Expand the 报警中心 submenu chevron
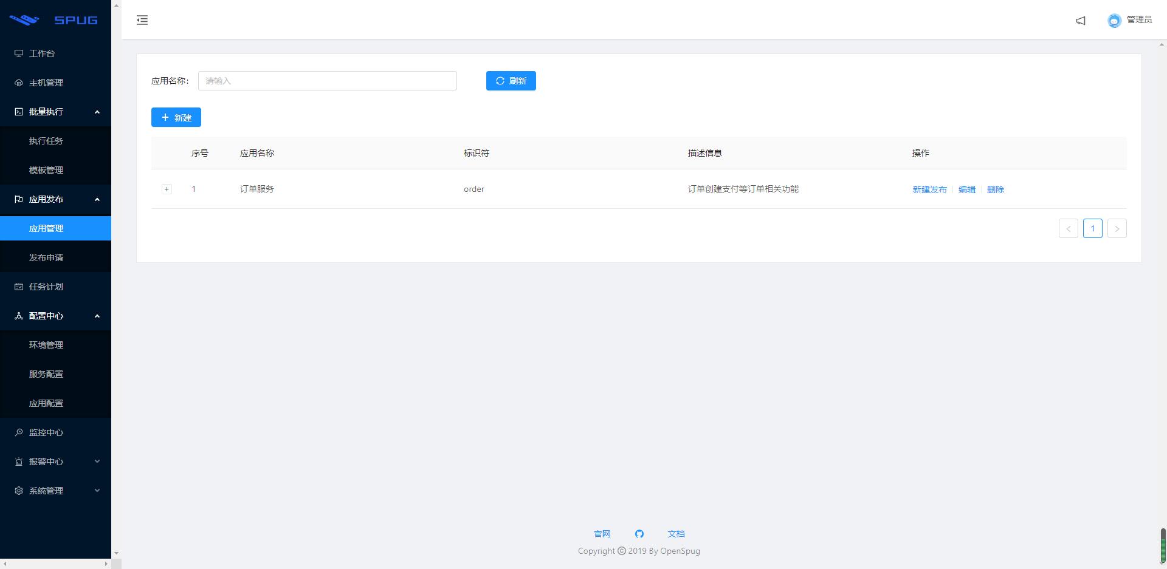This screenshot has width=1167, height=569. click(97, 462)
